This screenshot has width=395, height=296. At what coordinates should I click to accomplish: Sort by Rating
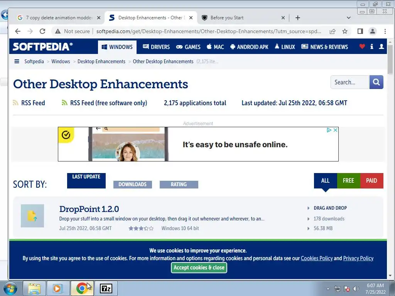coord(179,185)
